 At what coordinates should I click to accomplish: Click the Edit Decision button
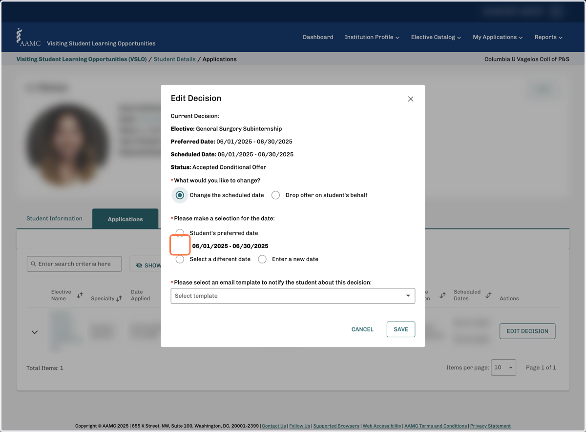click(527, 331)
